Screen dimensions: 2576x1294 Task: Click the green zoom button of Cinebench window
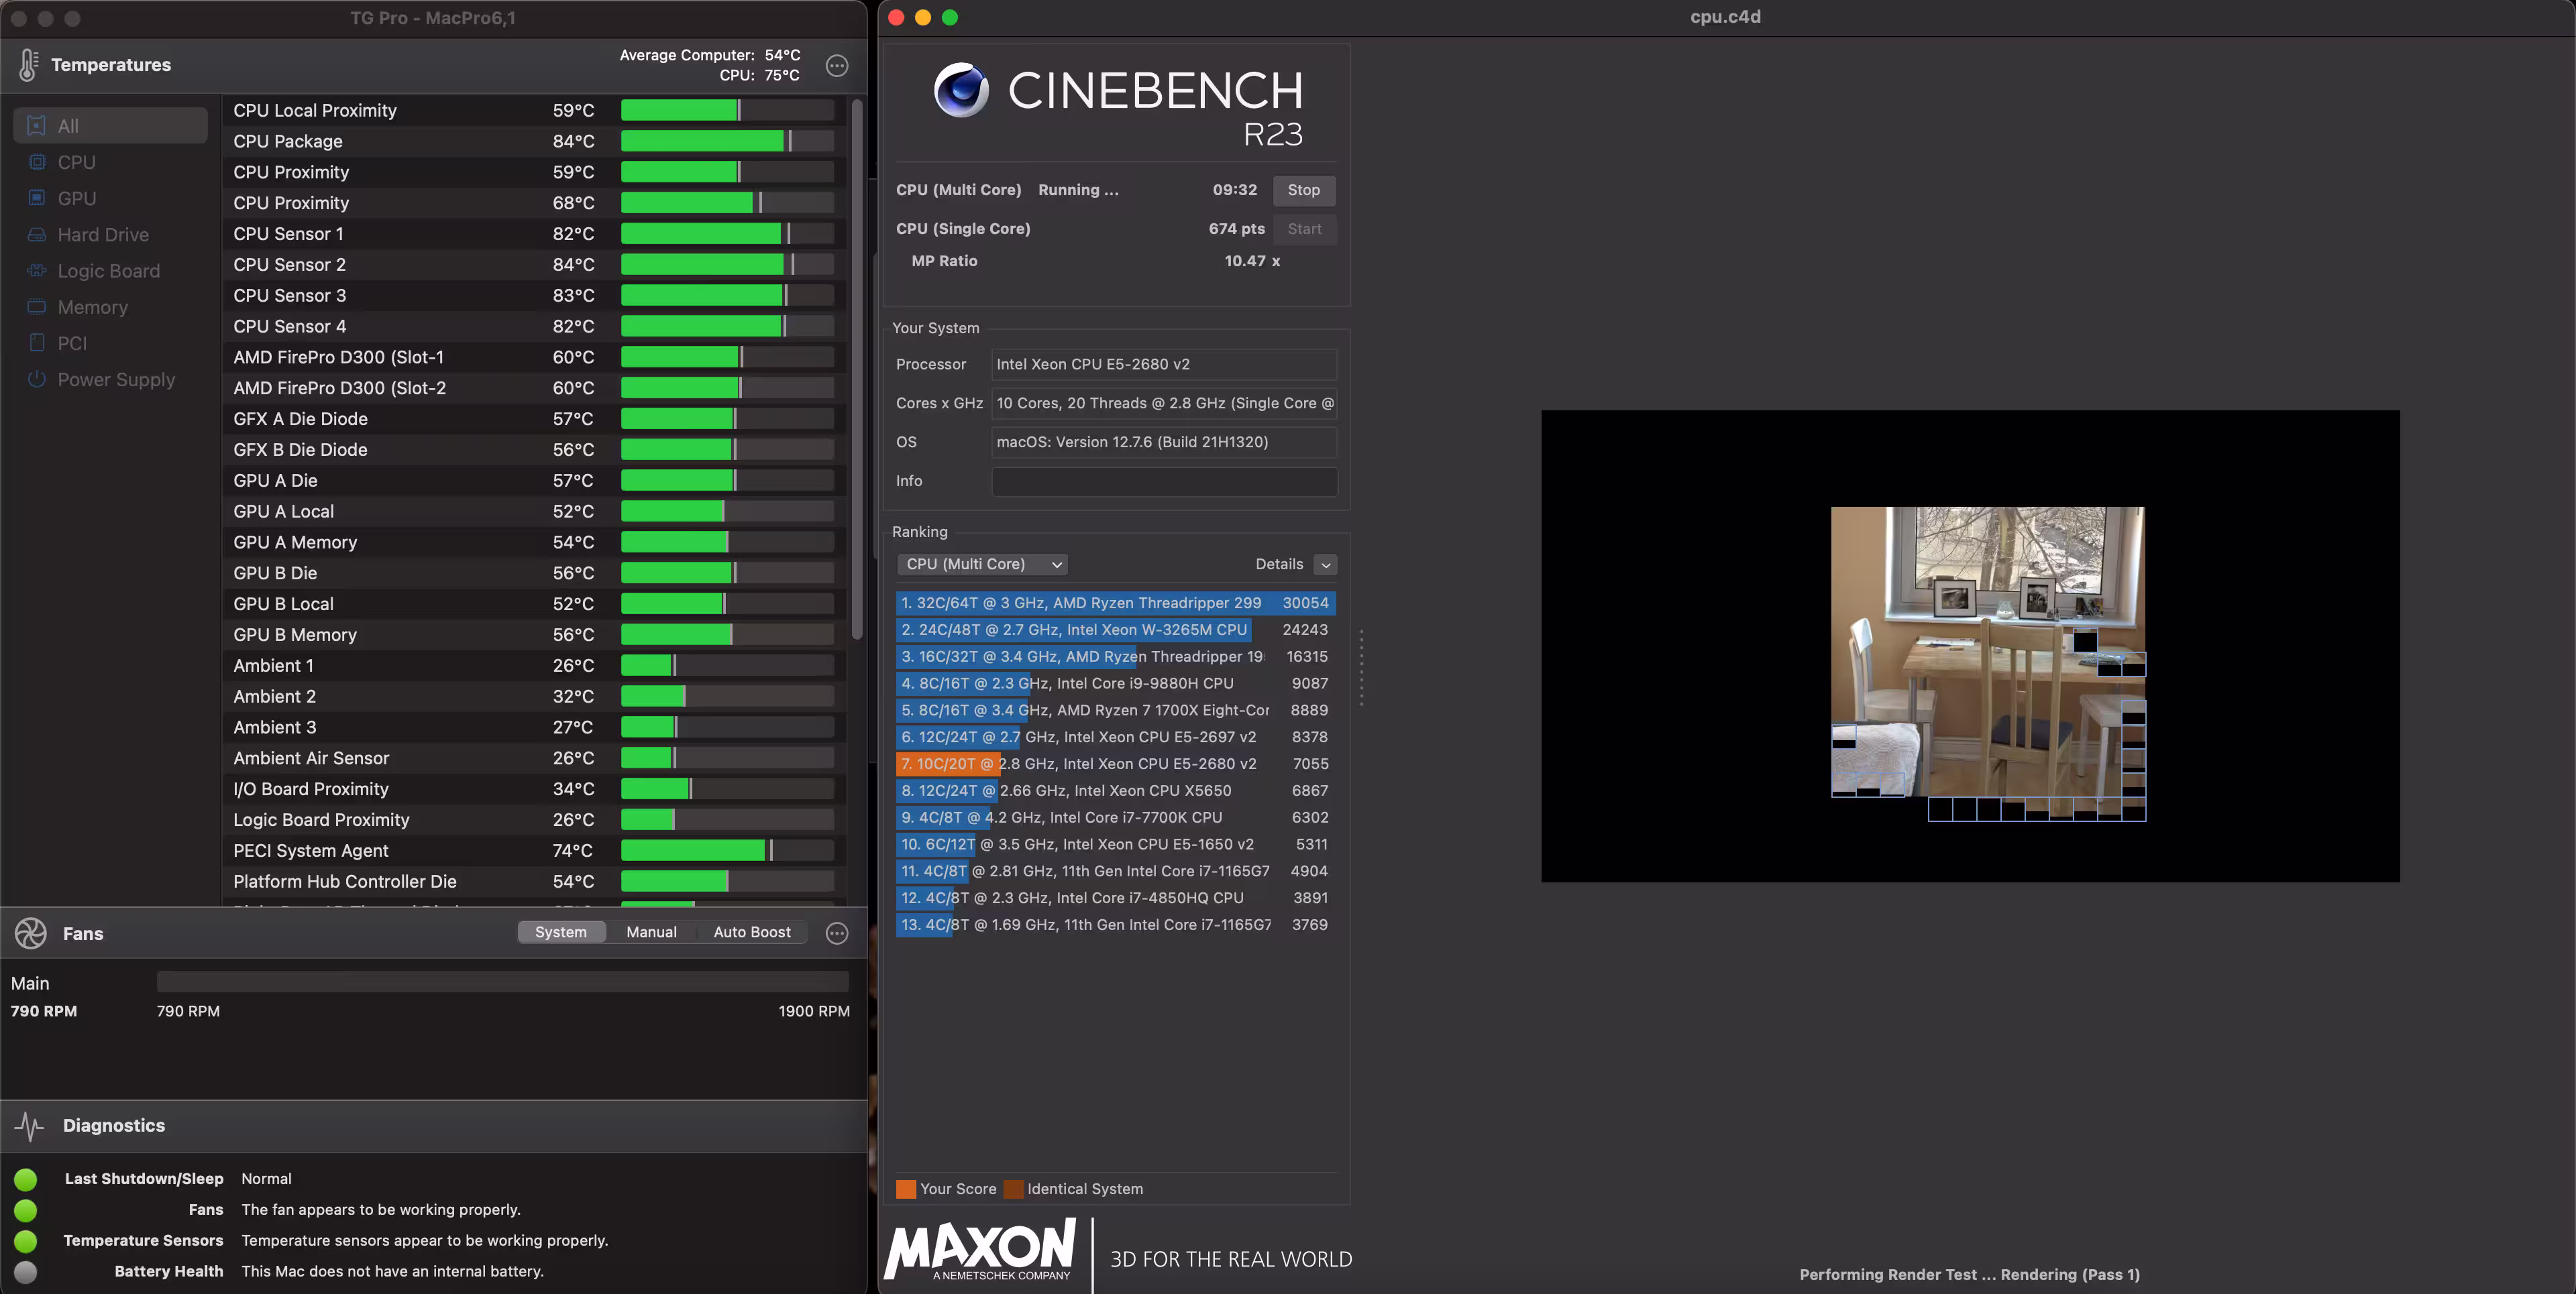[x=950, y=17]
